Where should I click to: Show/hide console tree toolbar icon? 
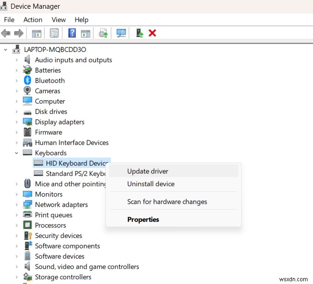coord(37,33)
